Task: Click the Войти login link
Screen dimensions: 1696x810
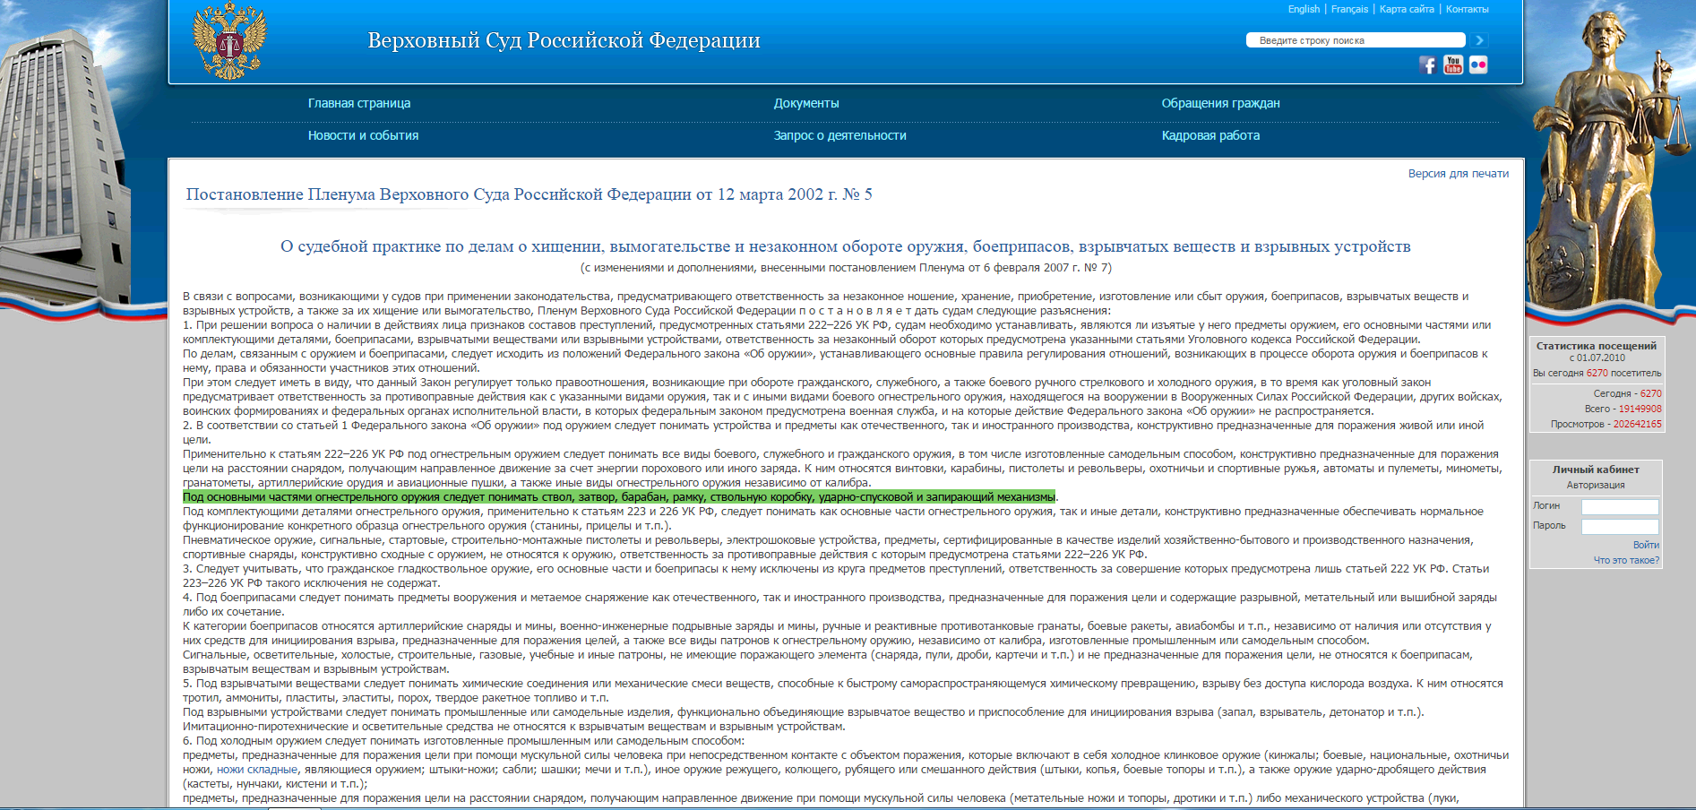Action: (1646, 545)
